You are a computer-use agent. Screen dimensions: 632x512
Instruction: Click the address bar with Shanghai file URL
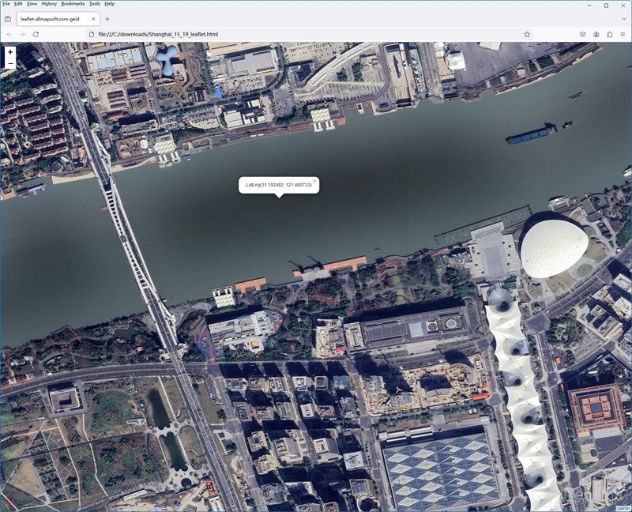click(x=300, y=35)
